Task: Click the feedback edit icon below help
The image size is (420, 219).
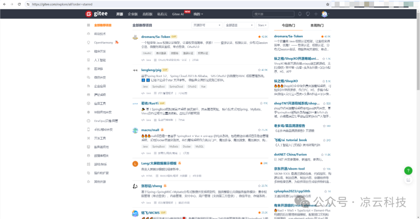Action: pos(408,180)
